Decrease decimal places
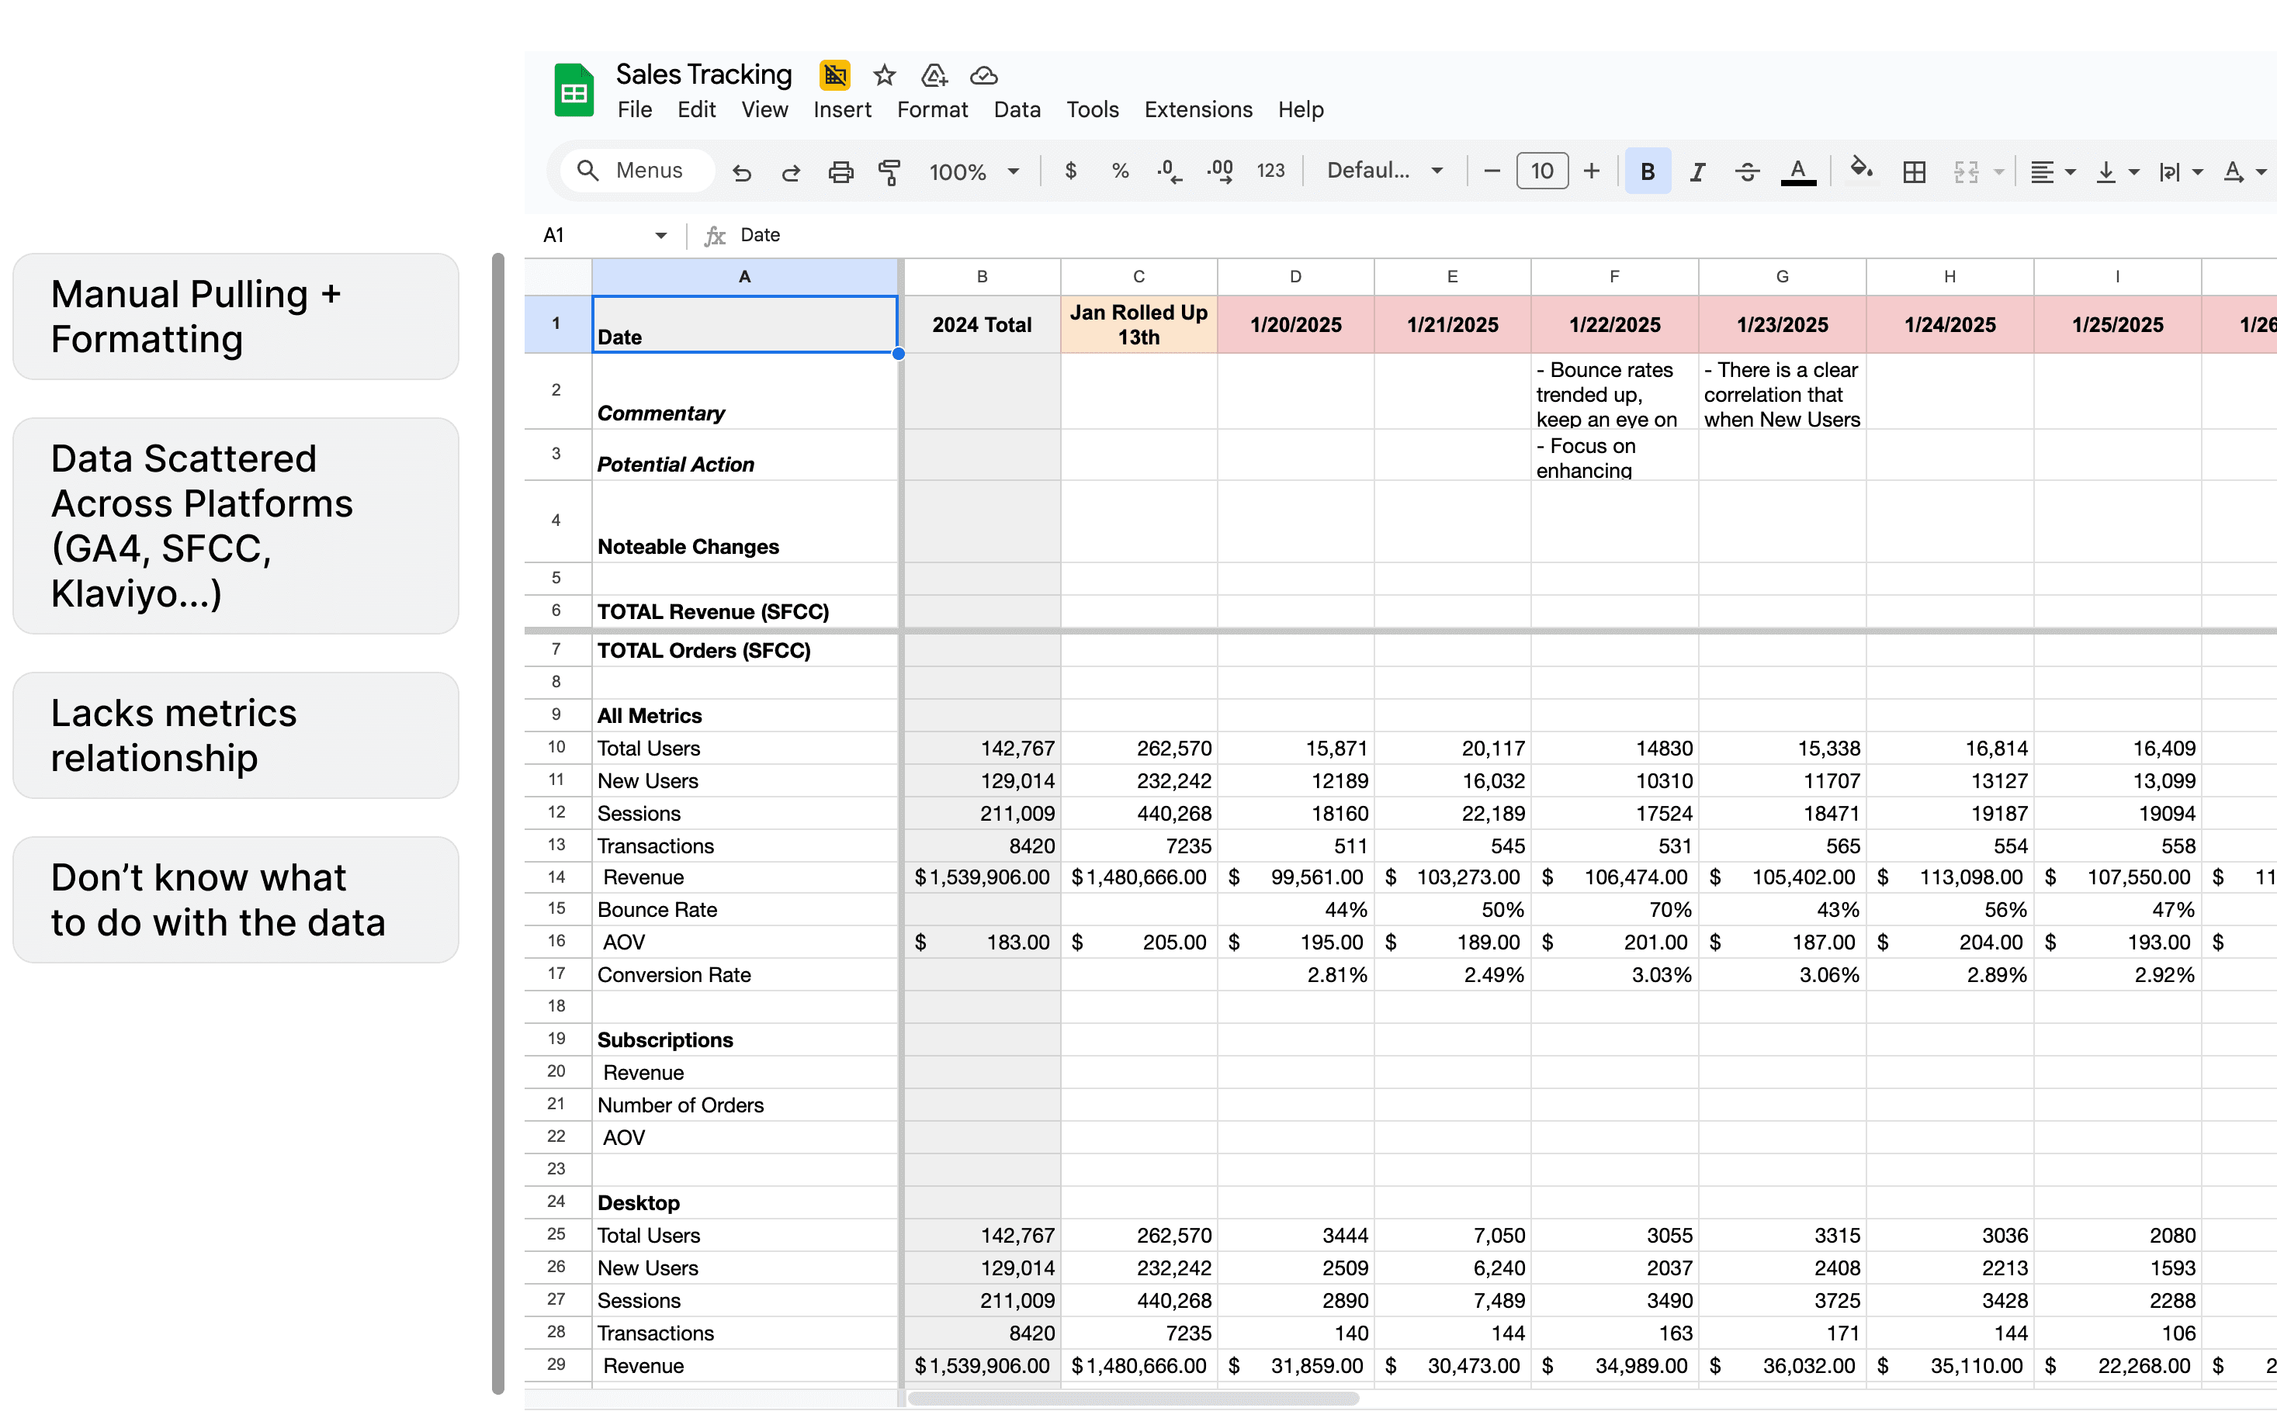 [x=1169, y=171]
